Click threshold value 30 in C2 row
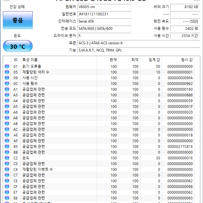The image size is (203, 203). (x=158, y=158)
